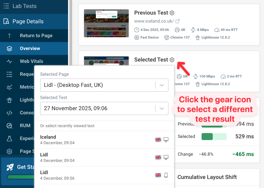Viewport: 264px width, 188px height.
Task: Click clock icon beside 4 Dec 2025, 09:06
Action: click(137, 30)
